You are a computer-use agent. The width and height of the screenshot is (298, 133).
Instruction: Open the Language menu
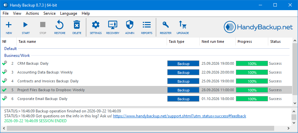click(69, 13)
